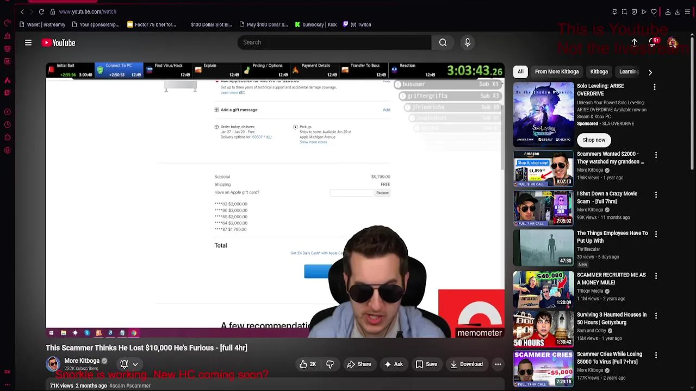This screenshot has width=696, height=391.
Task: Select the All filter chip
Action: (520, 72)
